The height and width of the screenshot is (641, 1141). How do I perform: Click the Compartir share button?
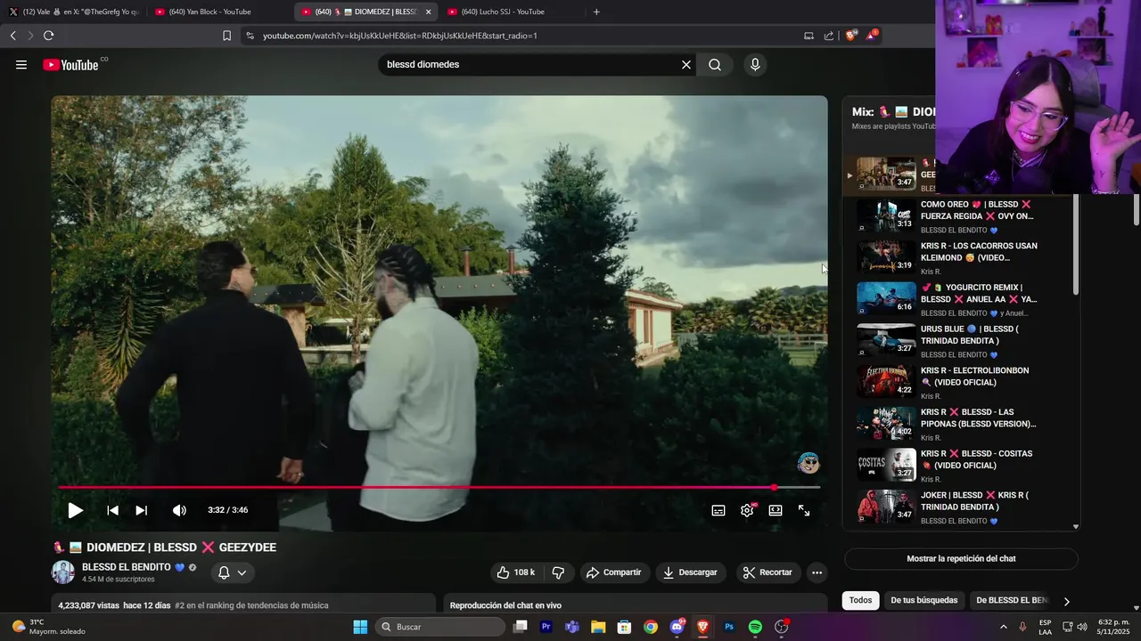click(612, 572)
